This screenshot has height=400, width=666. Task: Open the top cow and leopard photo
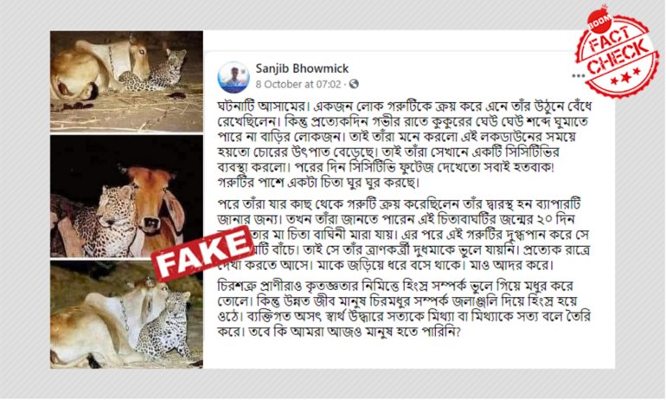tap(126, 81)
